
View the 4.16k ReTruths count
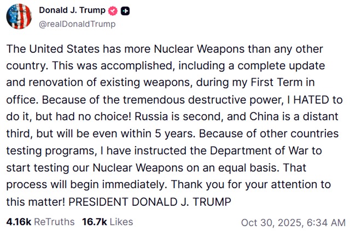pyautogui.click(x=19, y=222)
